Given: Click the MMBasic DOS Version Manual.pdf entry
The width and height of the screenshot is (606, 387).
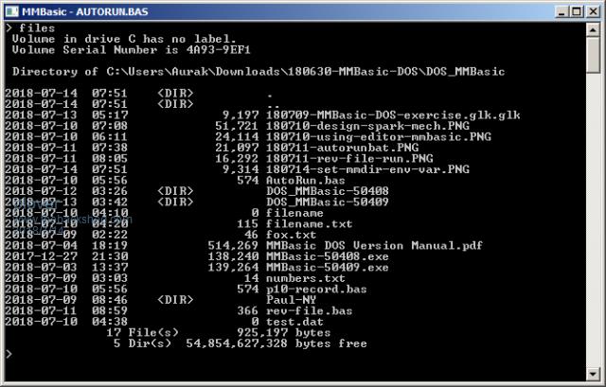Looking at the screenshot, I should click(374, 246).
